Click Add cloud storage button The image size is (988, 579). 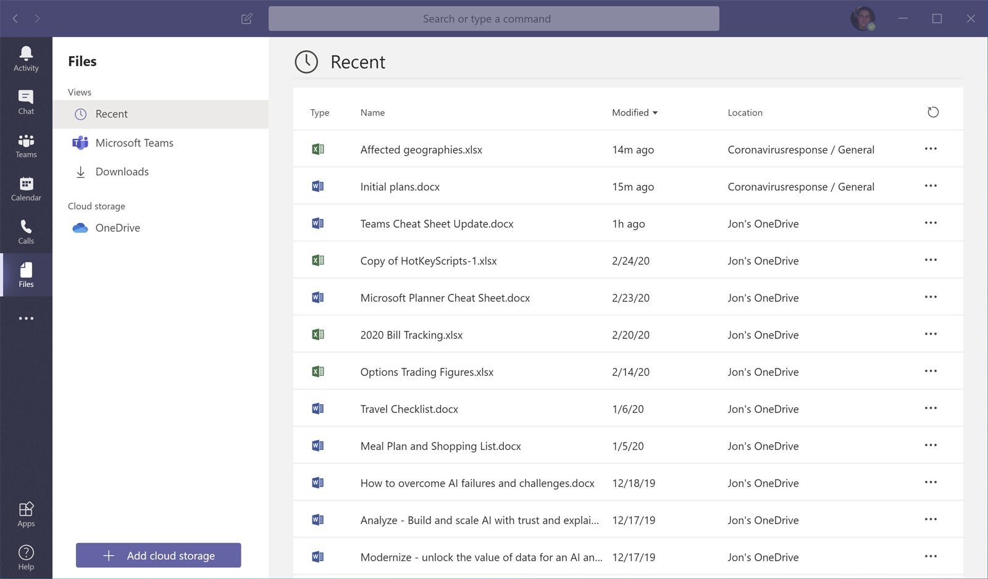158,556
